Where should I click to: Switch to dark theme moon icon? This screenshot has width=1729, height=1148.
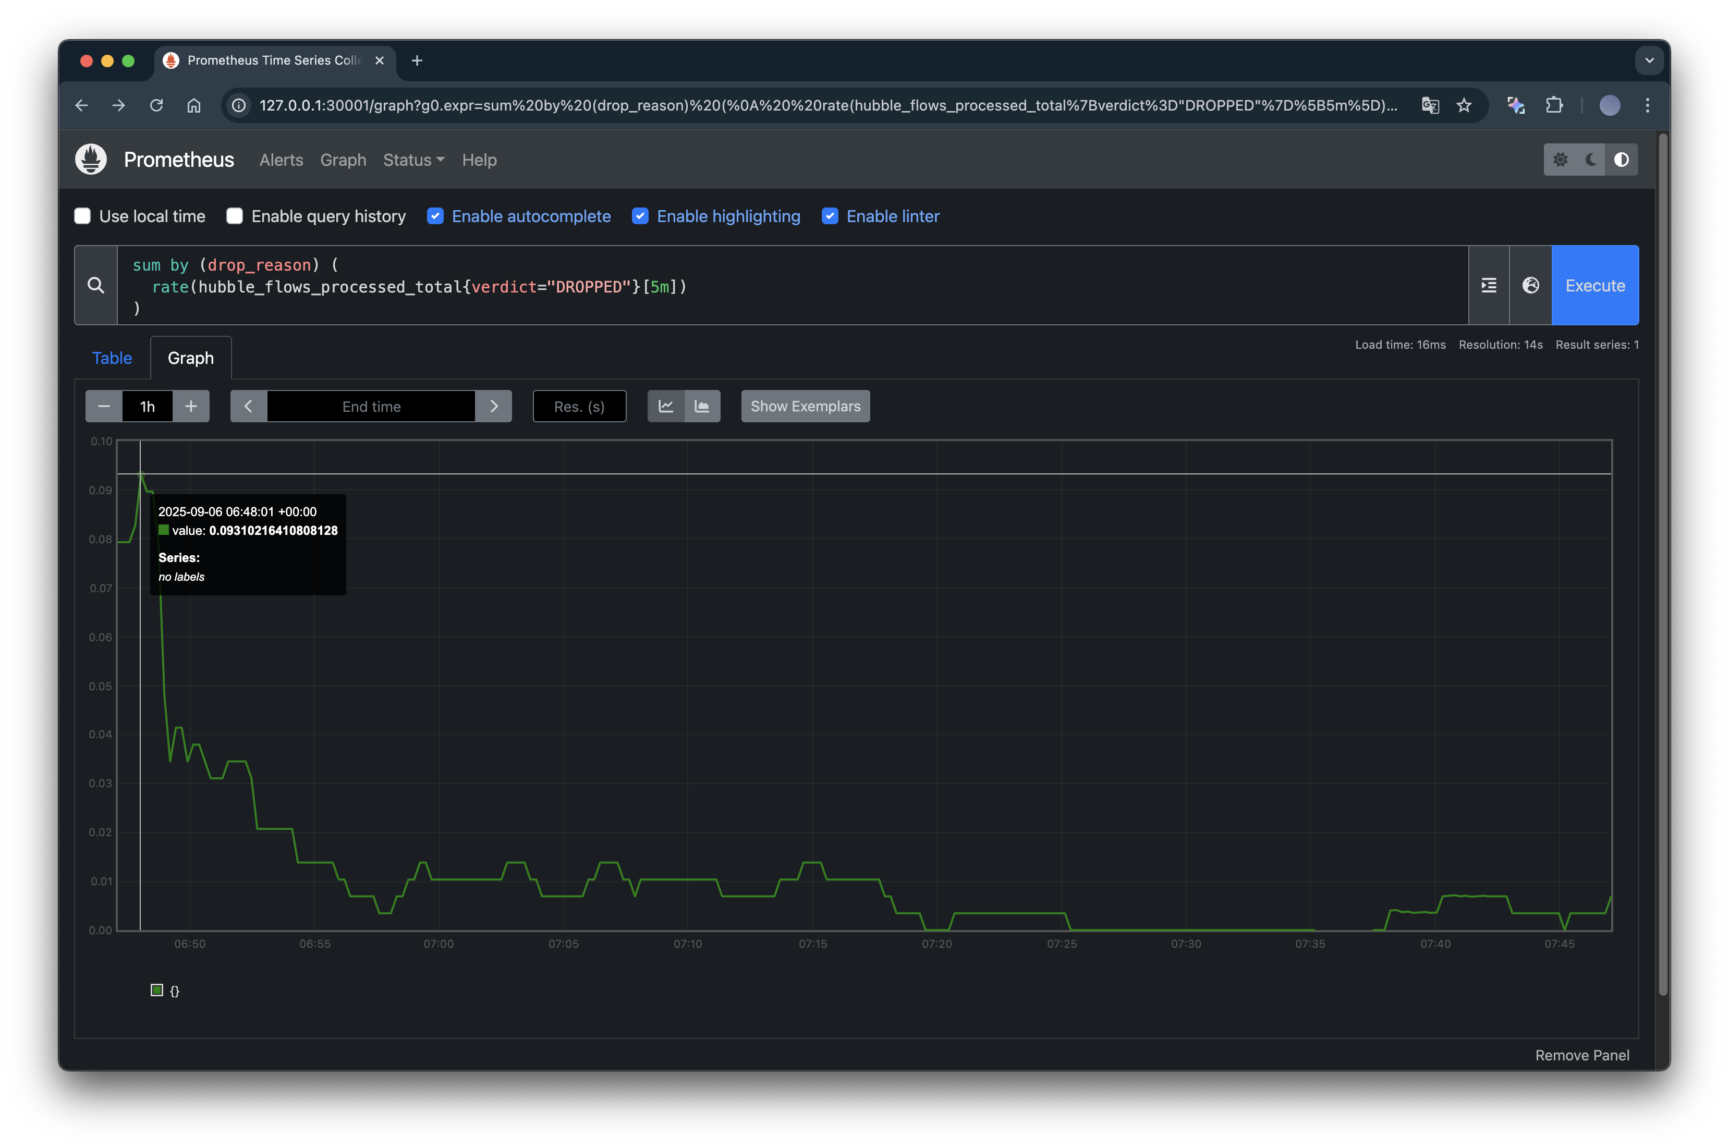coord(1591,160)
